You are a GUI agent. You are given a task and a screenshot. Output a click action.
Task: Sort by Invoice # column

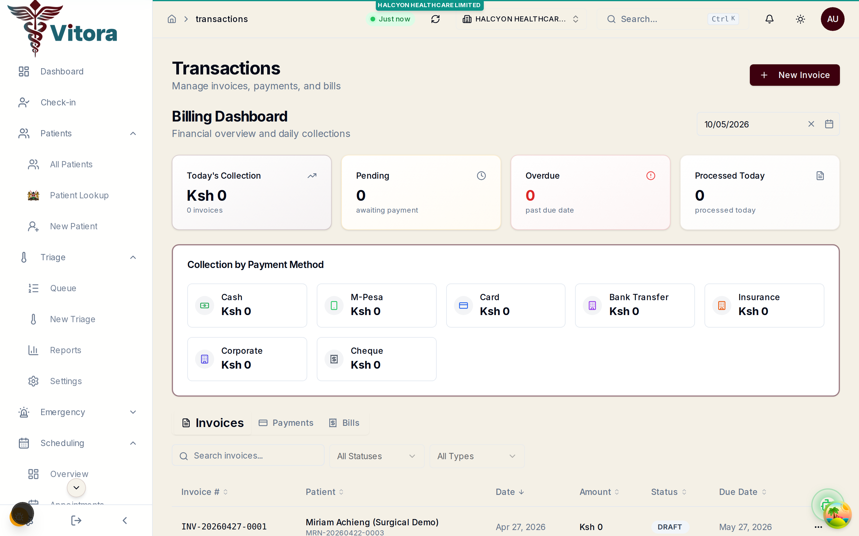pos(204,492)
